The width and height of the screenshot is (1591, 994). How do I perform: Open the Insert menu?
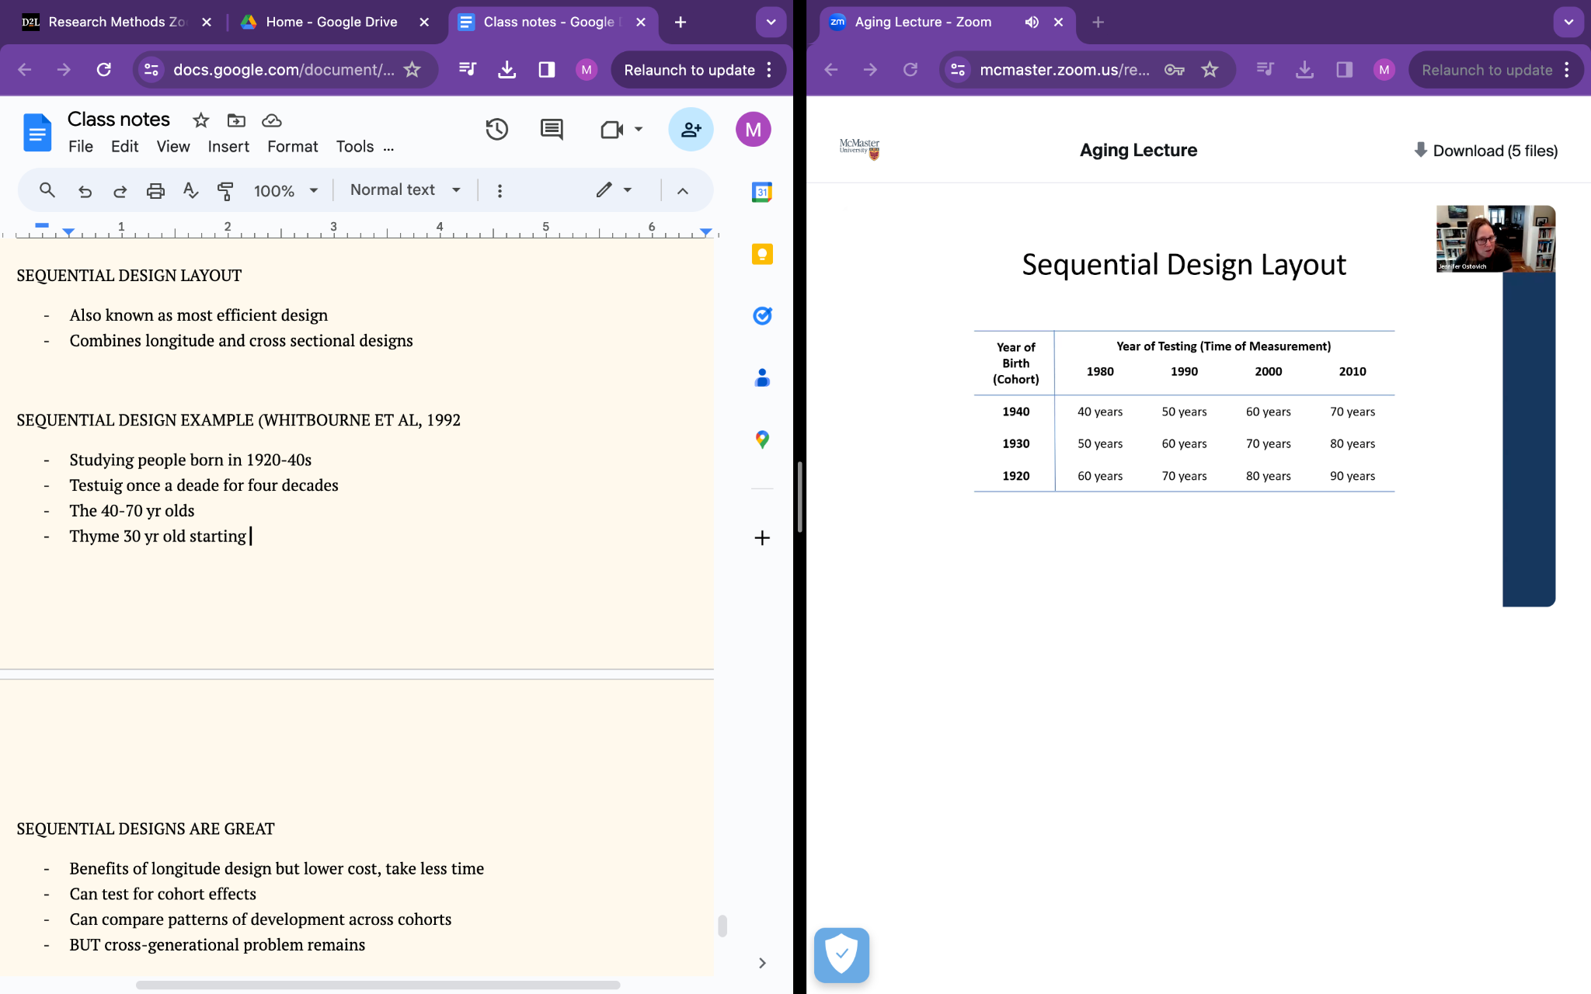[x=228, y=147]
